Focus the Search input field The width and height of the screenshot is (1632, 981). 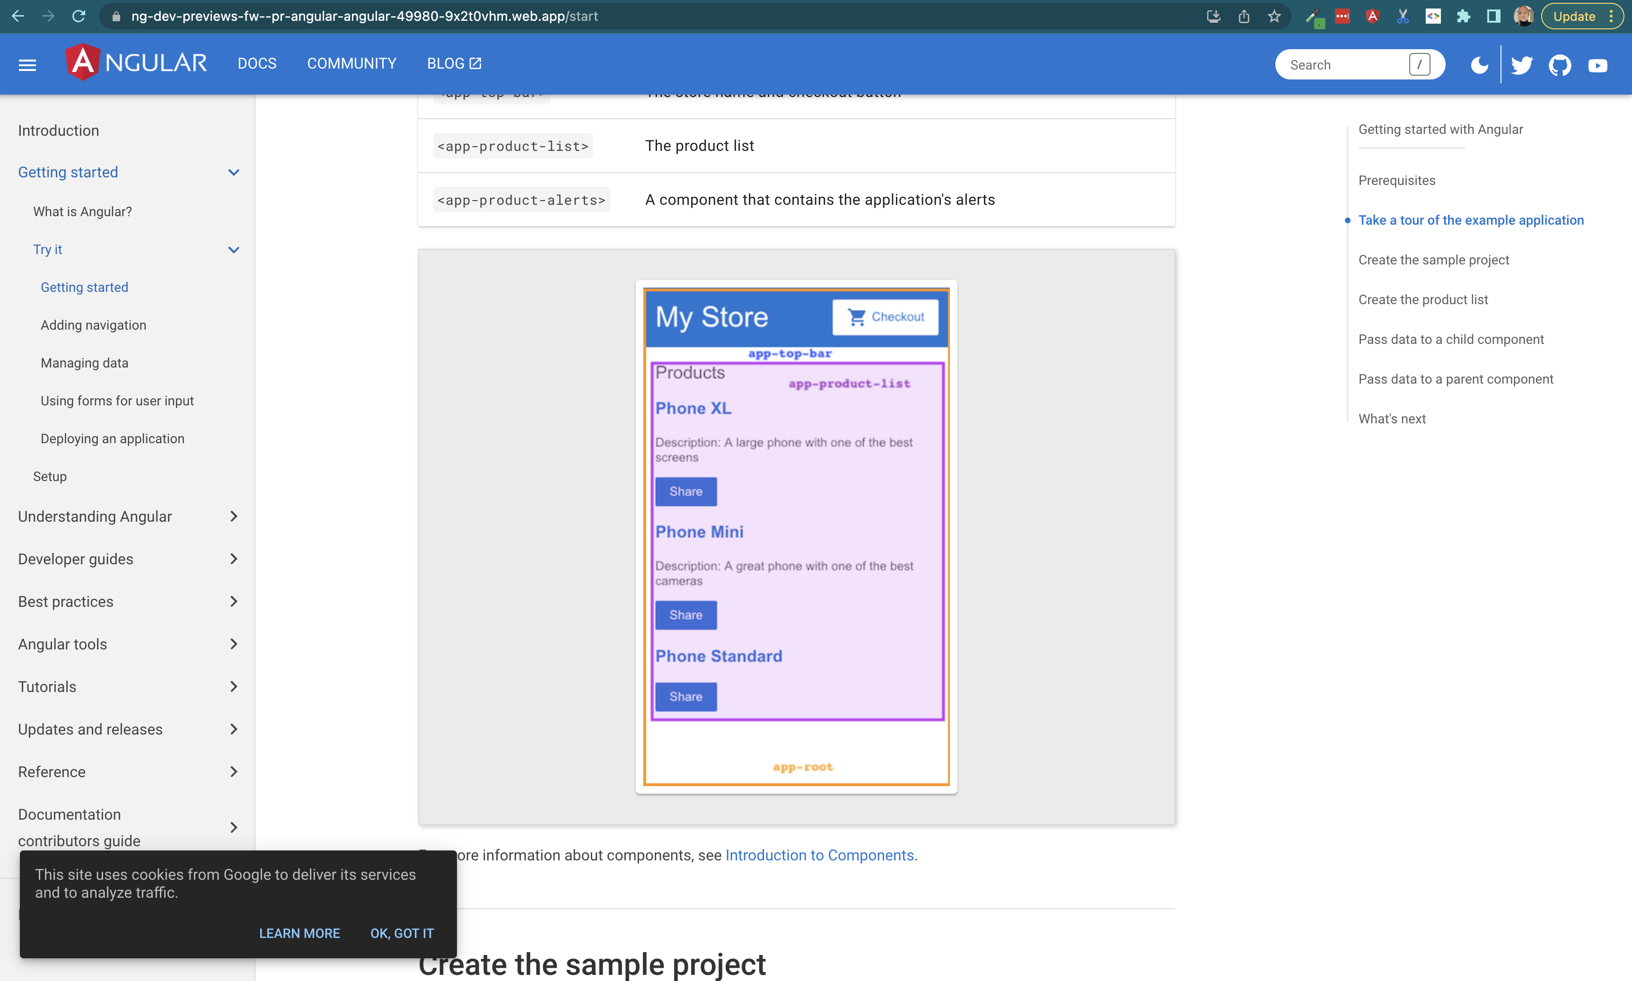(x=1345, y=65)
